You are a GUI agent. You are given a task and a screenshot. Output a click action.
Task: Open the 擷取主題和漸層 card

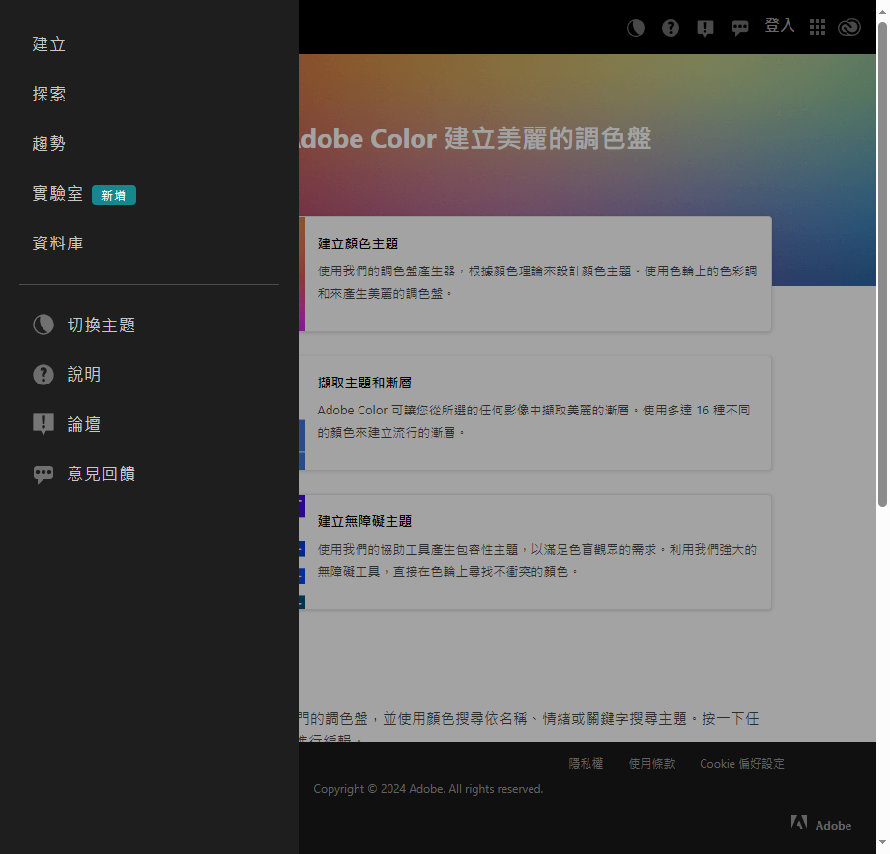[x=535, y=413]
